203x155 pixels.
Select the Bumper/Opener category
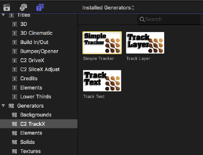(39, 51)
